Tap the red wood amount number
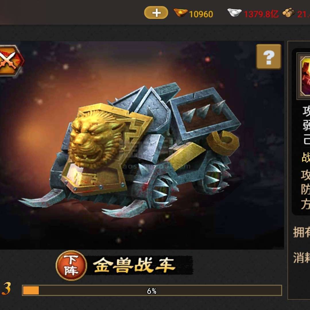 click(304, 14)
